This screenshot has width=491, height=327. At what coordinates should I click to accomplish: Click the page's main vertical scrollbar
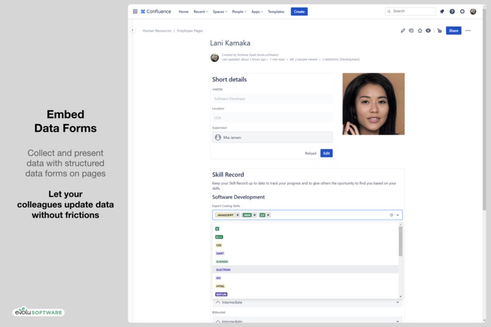tap(484, 110)
